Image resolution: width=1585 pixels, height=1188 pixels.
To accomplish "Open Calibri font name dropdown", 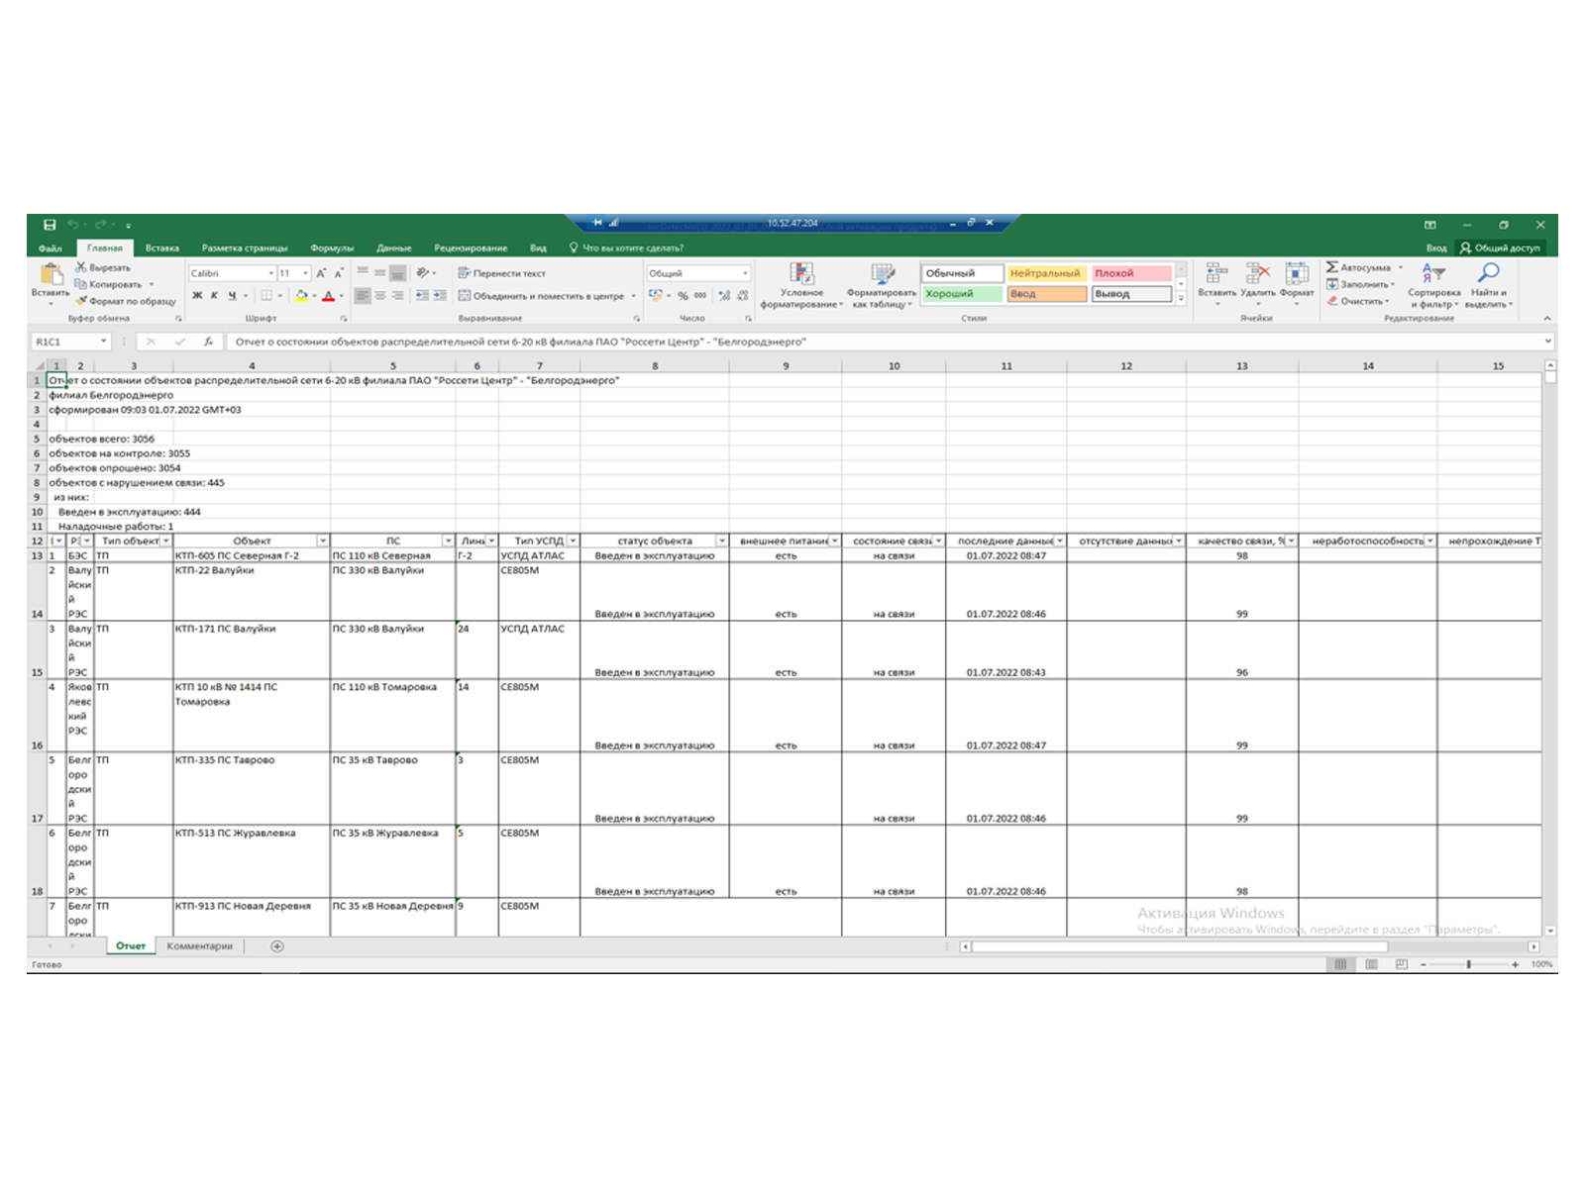I will tap(271, 273).
